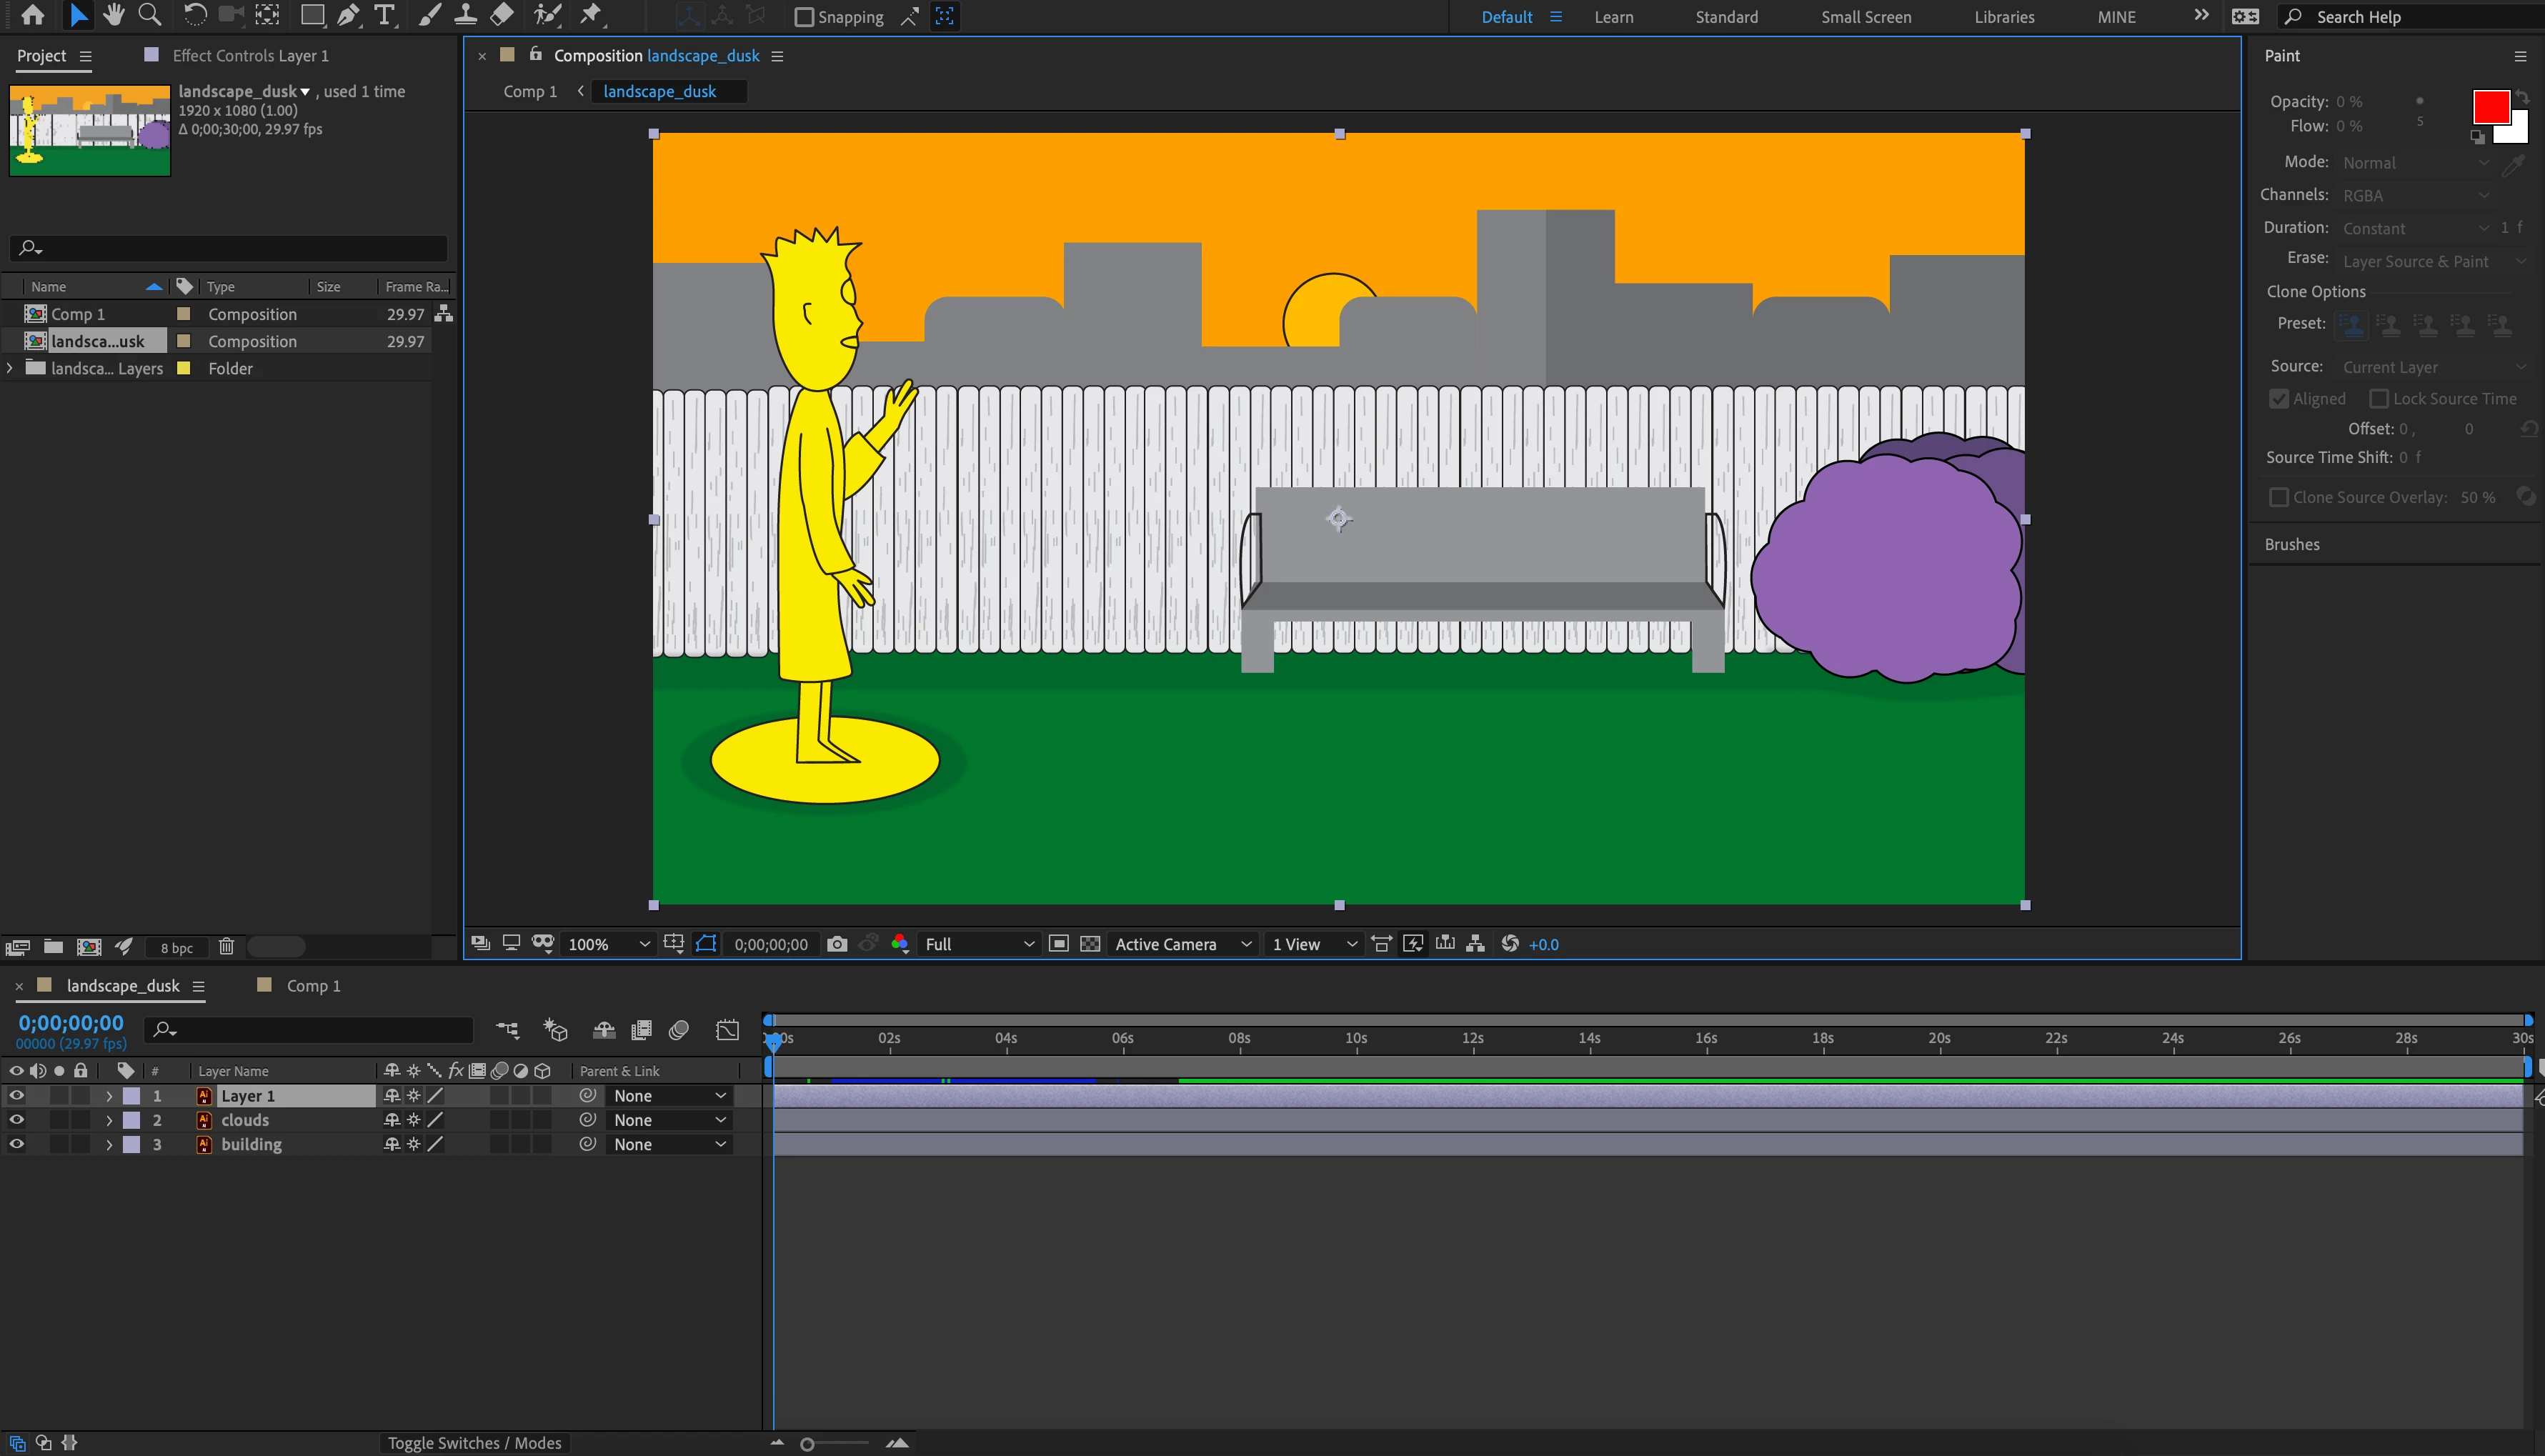Select the Hand tool
This screenshot has height=1456, width=2545.
click(113, 15)
